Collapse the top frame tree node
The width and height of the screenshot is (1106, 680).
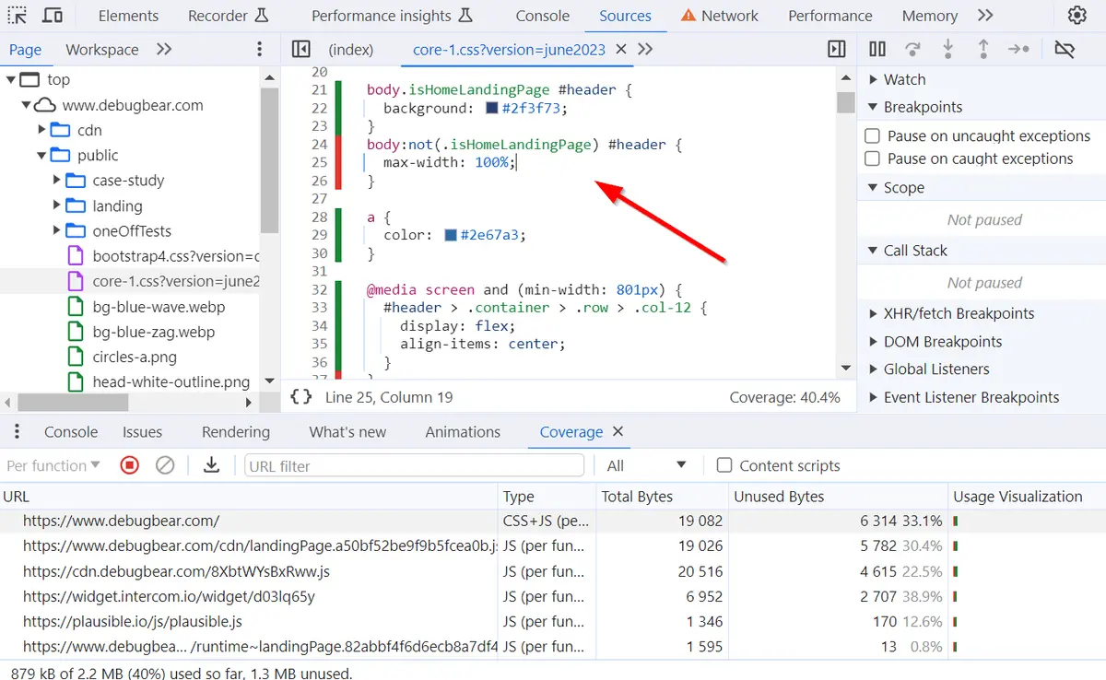click(10, 79)
